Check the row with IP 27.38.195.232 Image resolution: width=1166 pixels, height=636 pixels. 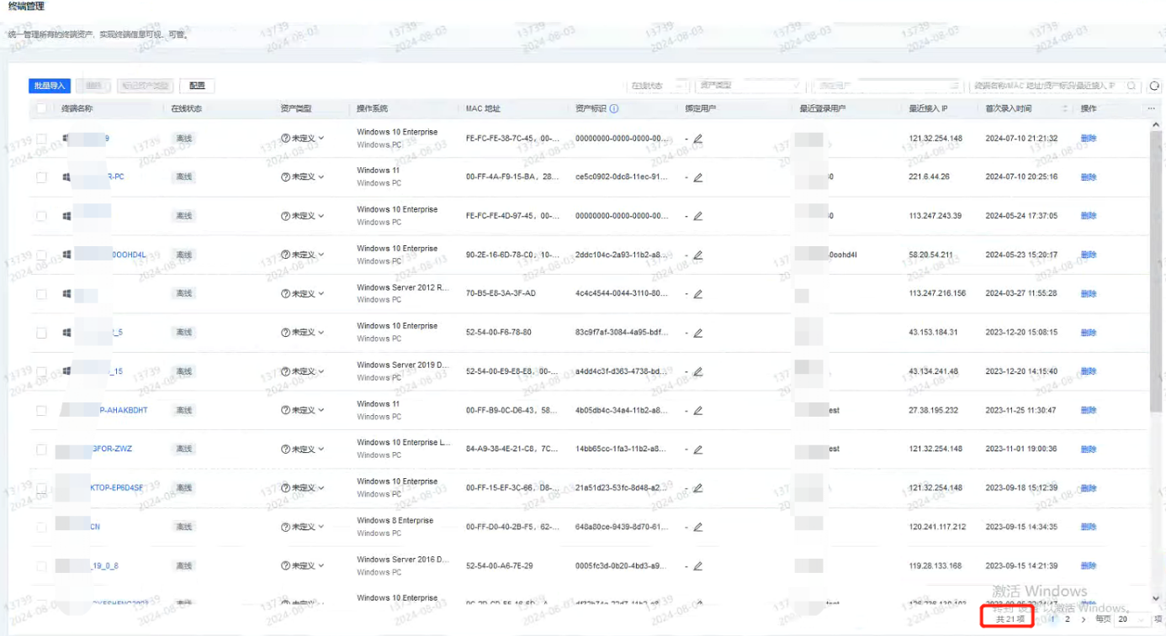(41, 410)
